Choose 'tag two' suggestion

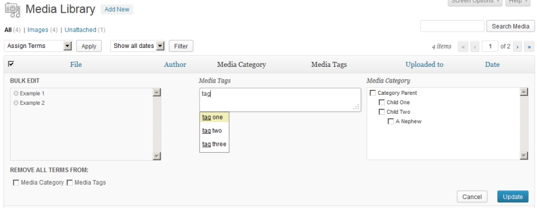coord(214,131)
